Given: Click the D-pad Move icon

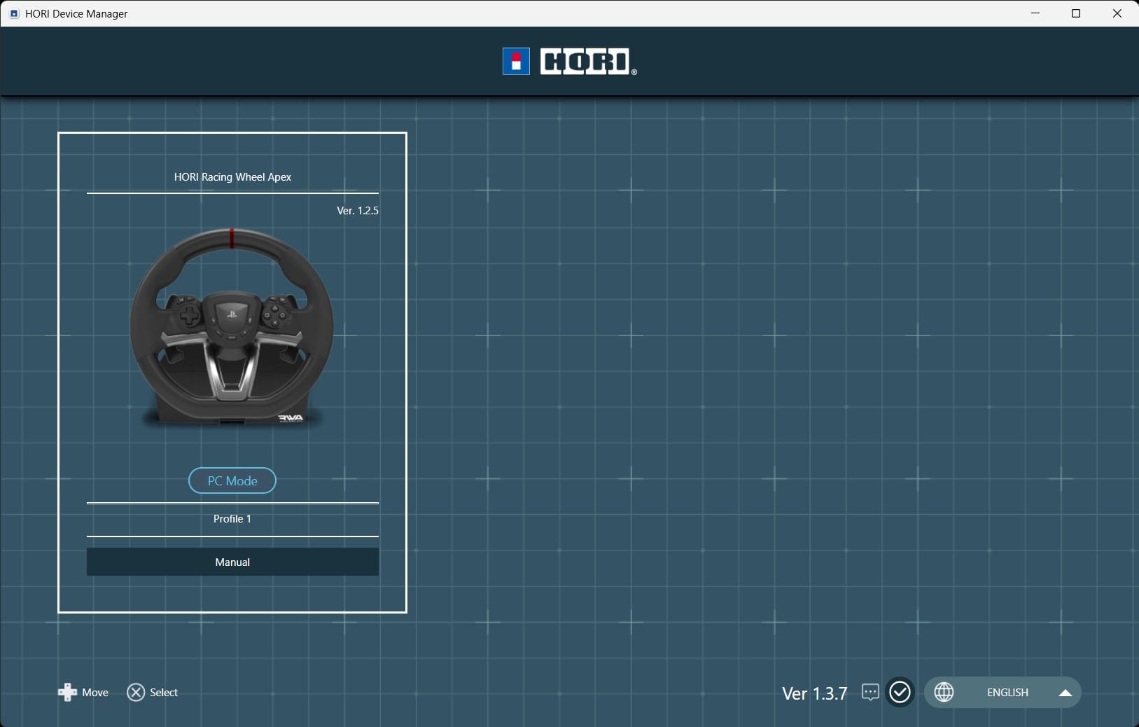Looking at the screenshot, I should (x=67, y=693).
